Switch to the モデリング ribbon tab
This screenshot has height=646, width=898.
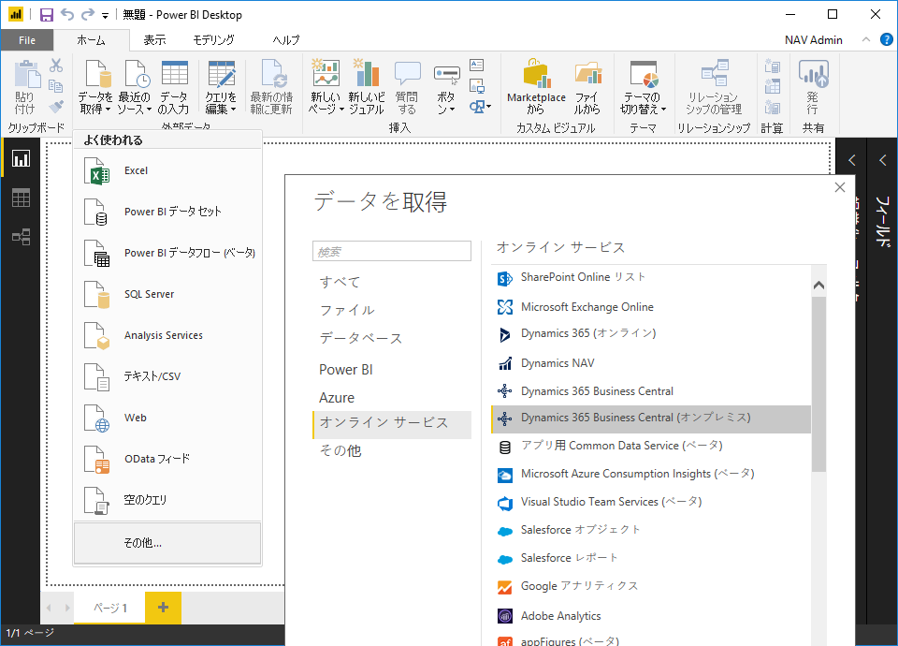(x=213, y=40)
